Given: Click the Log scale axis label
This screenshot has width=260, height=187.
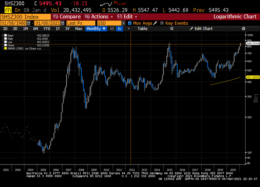Looking at the screenshot, I should 256,98.
